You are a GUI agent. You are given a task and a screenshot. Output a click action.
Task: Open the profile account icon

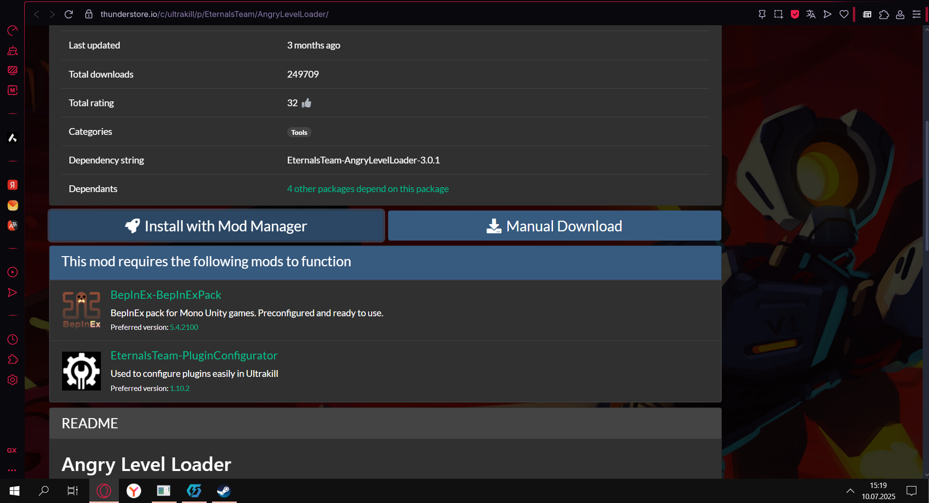click(x=900, y=15)
